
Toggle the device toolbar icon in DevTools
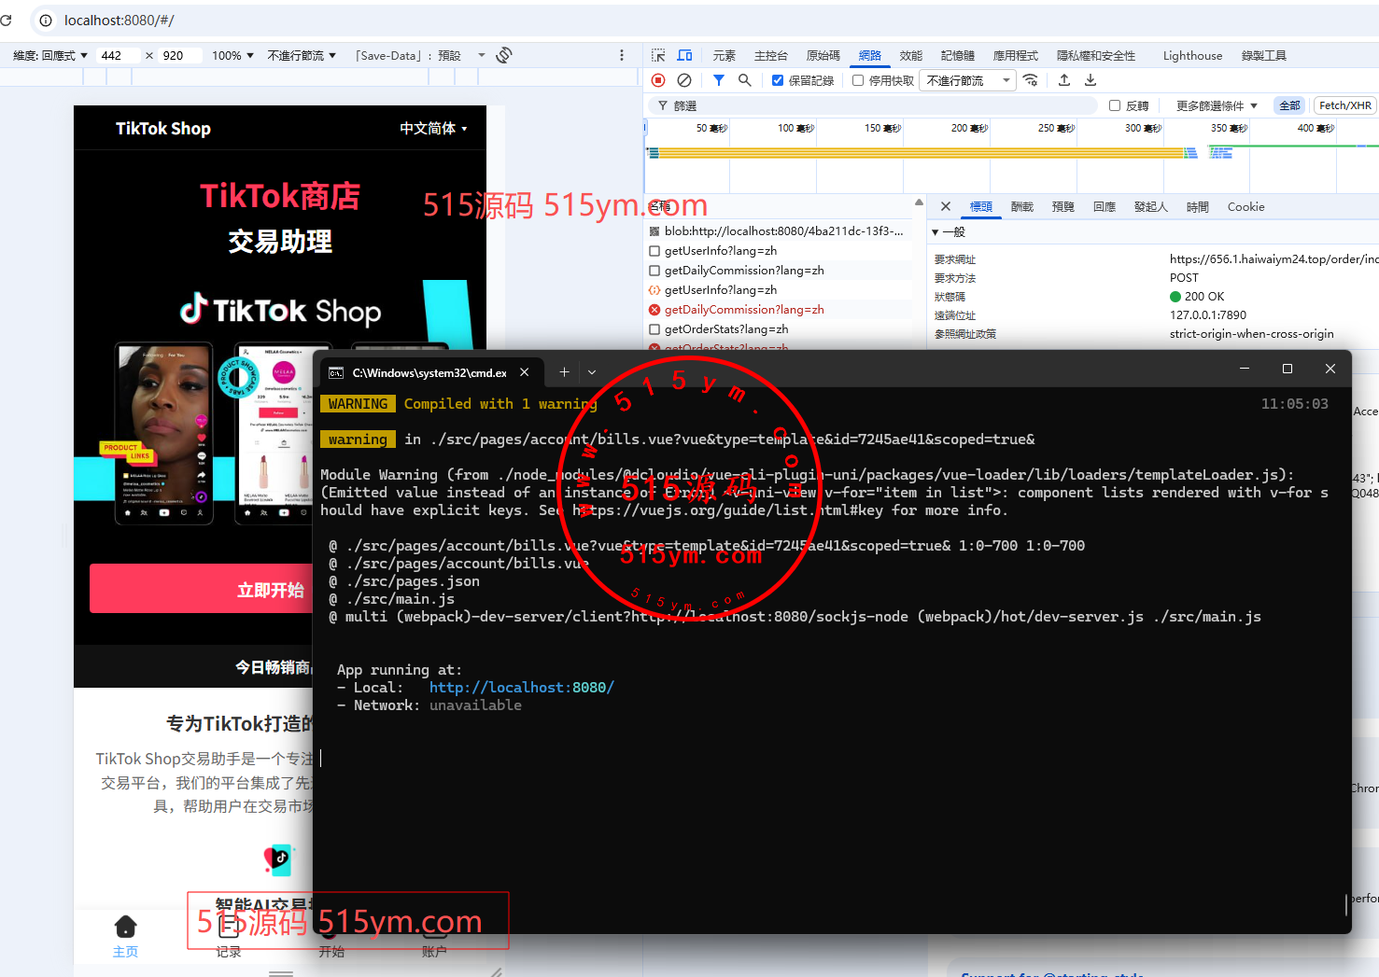(x=684, y=55)
